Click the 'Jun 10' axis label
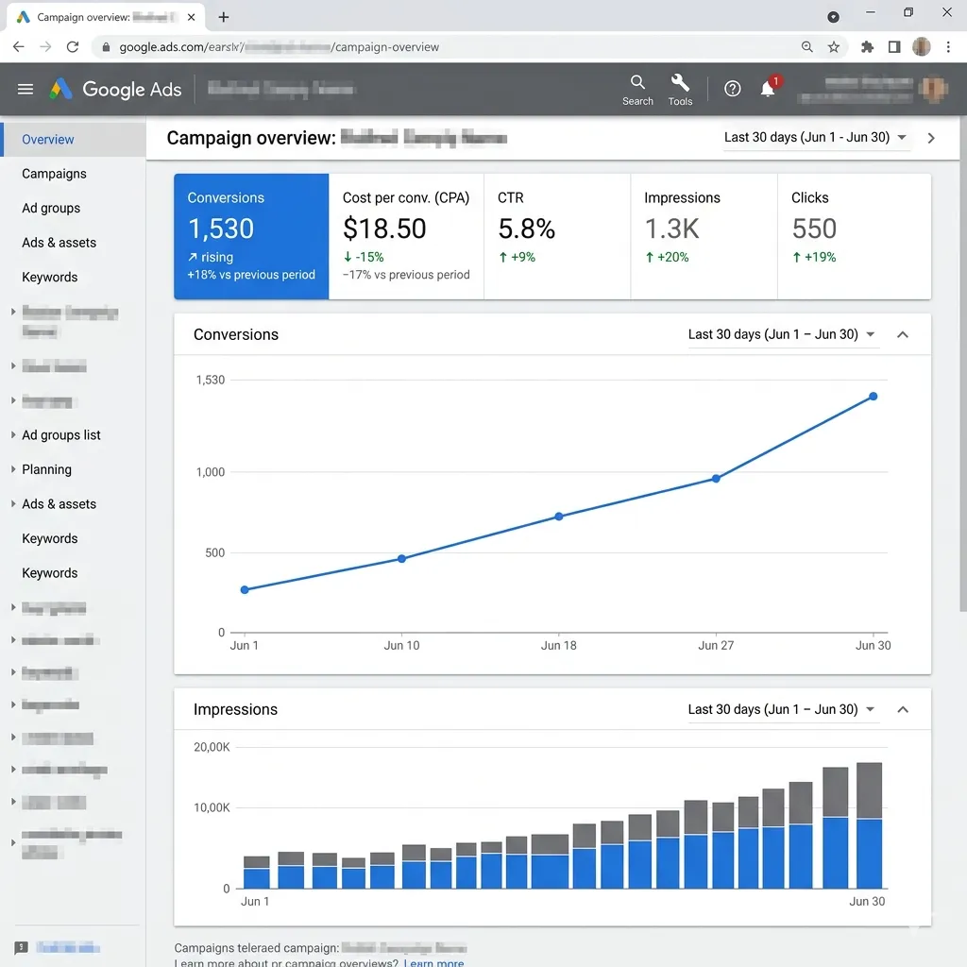Image resolution: width=967 pixels, height=967 pixels. coord(401,645)
